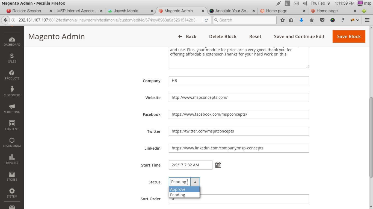Image resolution: width=373 pixels, height=209 pixels.
Task: Click the Save Block button
Action: point(349,36)
